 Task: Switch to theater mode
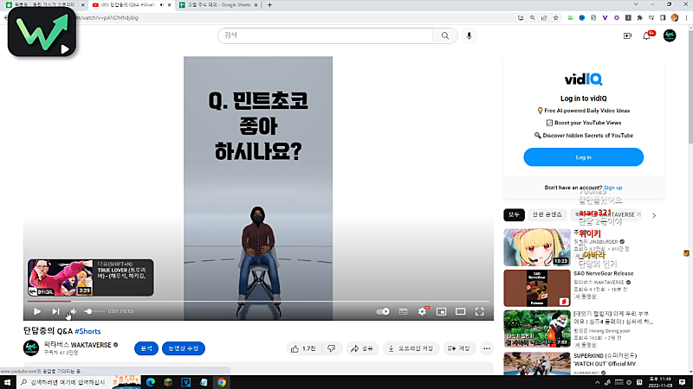tap(460, 311)
